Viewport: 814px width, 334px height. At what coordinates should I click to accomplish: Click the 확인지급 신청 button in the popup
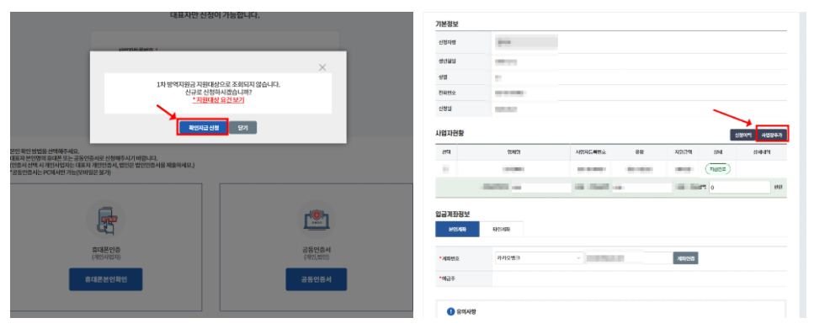point(204,128)
